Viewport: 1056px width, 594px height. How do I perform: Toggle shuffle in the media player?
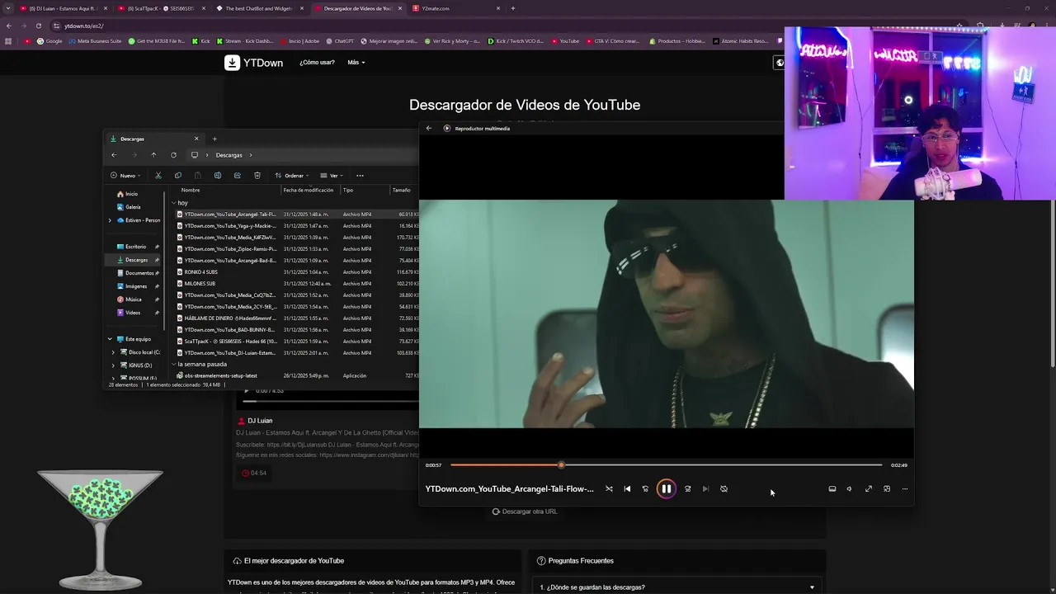tap(609, 488)
